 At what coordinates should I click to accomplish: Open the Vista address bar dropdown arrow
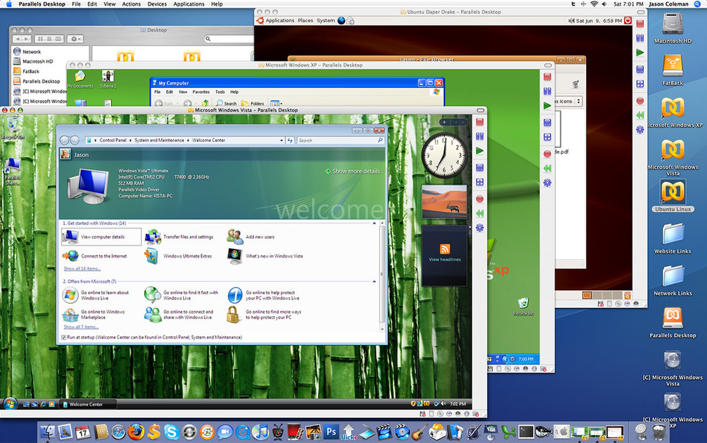[282, 140]
